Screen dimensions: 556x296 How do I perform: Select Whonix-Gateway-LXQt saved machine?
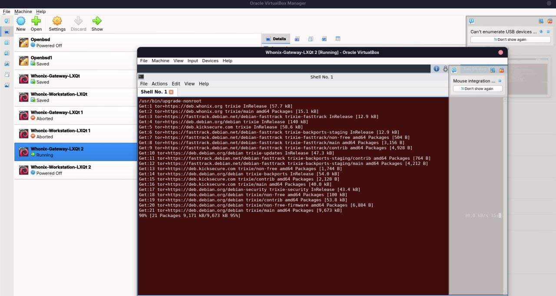76,79
